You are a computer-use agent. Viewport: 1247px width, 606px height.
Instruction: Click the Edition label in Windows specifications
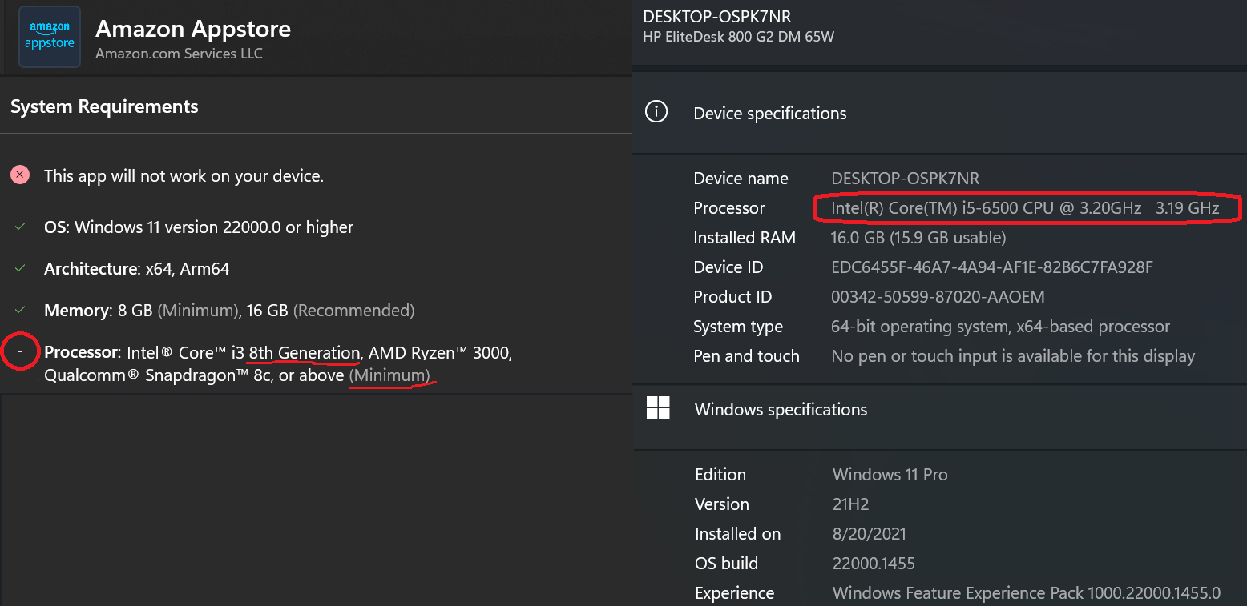click(720, 474)
